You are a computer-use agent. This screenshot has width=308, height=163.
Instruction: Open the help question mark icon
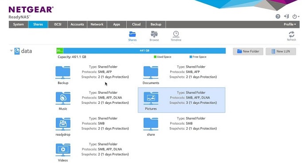(278, 16)
